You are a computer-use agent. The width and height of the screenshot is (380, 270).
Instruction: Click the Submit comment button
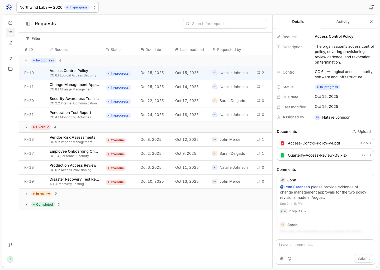(x=363, y=258)
